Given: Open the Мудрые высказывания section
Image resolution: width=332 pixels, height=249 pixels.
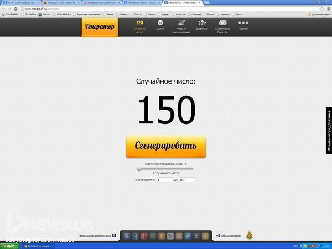Looking at the screenshot, I should click(x=181, y=25).
